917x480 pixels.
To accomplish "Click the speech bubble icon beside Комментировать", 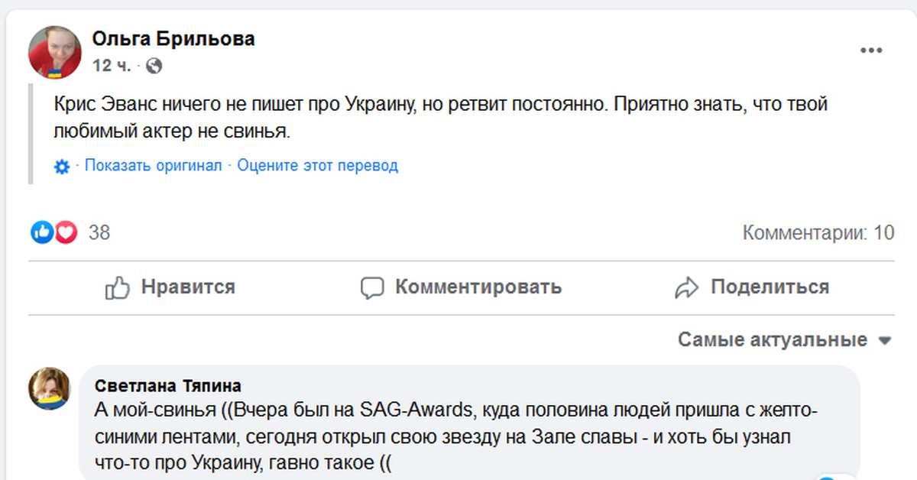I will click(x=372, y=287).
